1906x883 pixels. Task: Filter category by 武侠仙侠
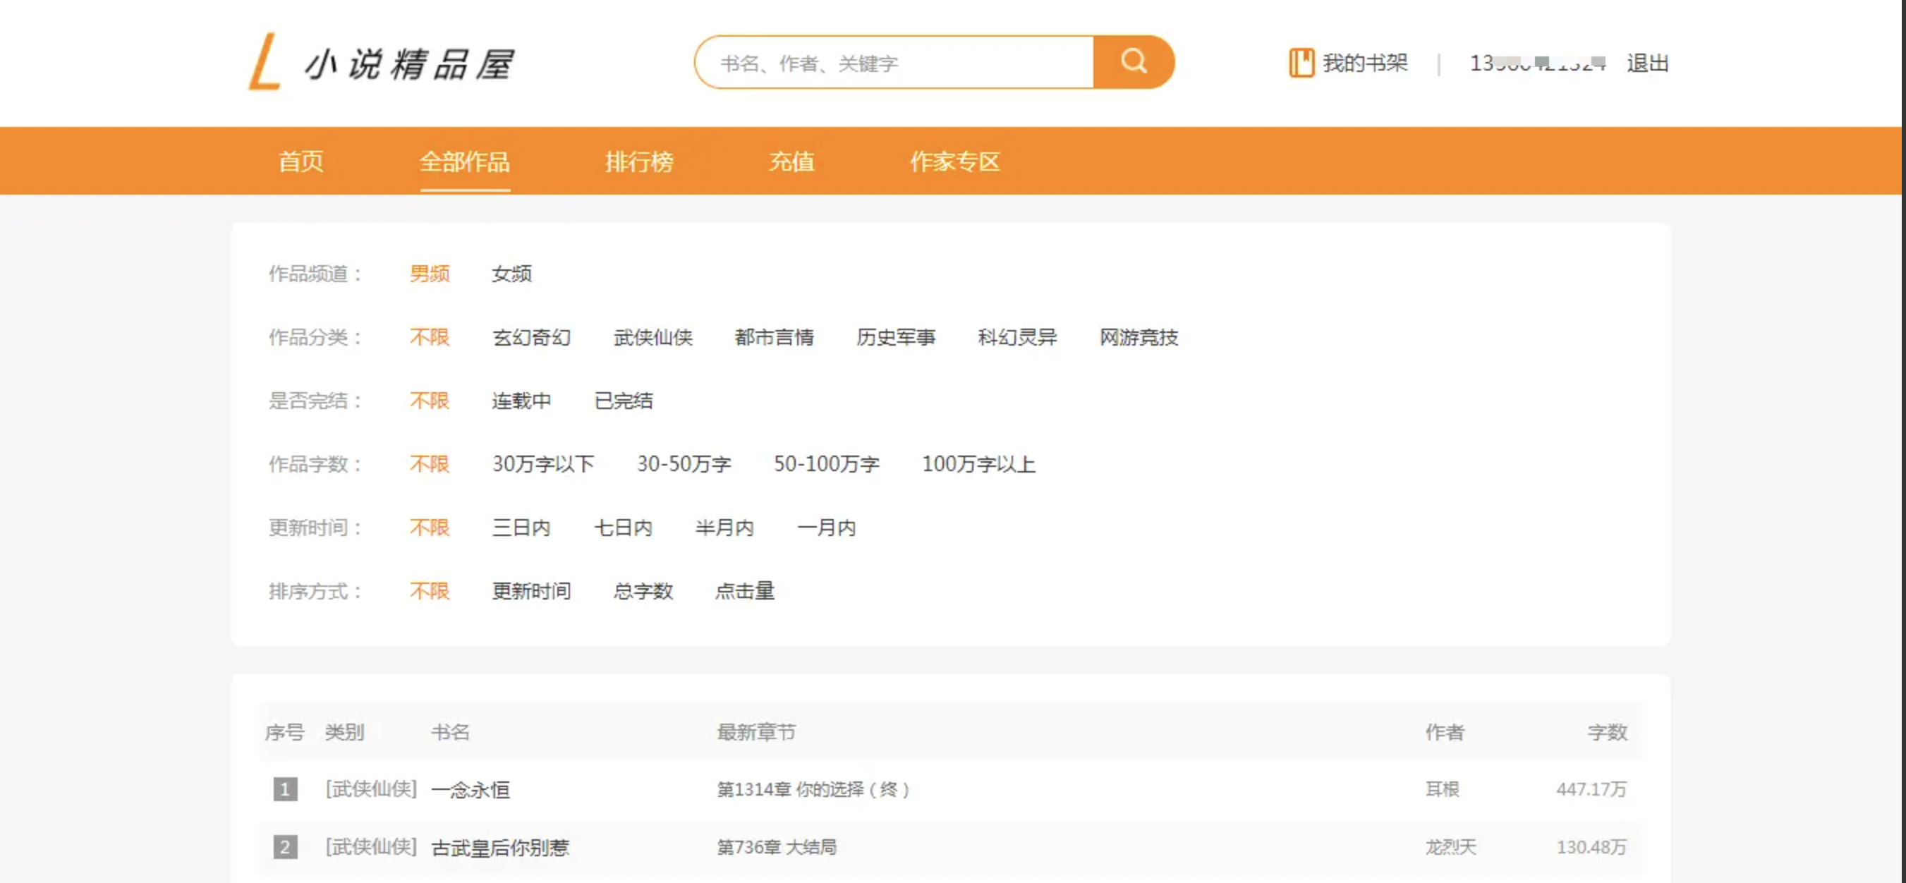coord(652,337)
